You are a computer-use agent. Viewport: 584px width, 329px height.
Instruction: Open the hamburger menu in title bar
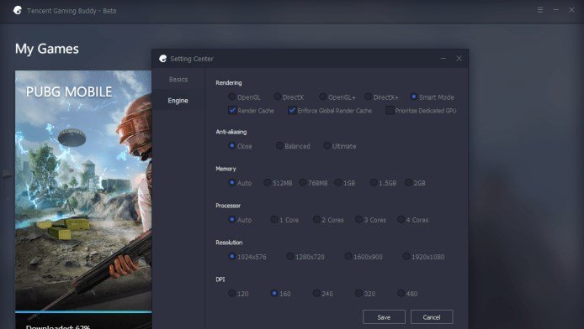point(540,10)
